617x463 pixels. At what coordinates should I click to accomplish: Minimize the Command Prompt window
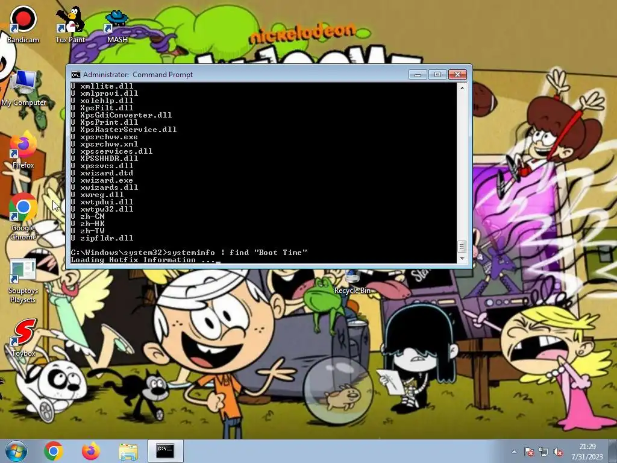(x=418, y=74)
